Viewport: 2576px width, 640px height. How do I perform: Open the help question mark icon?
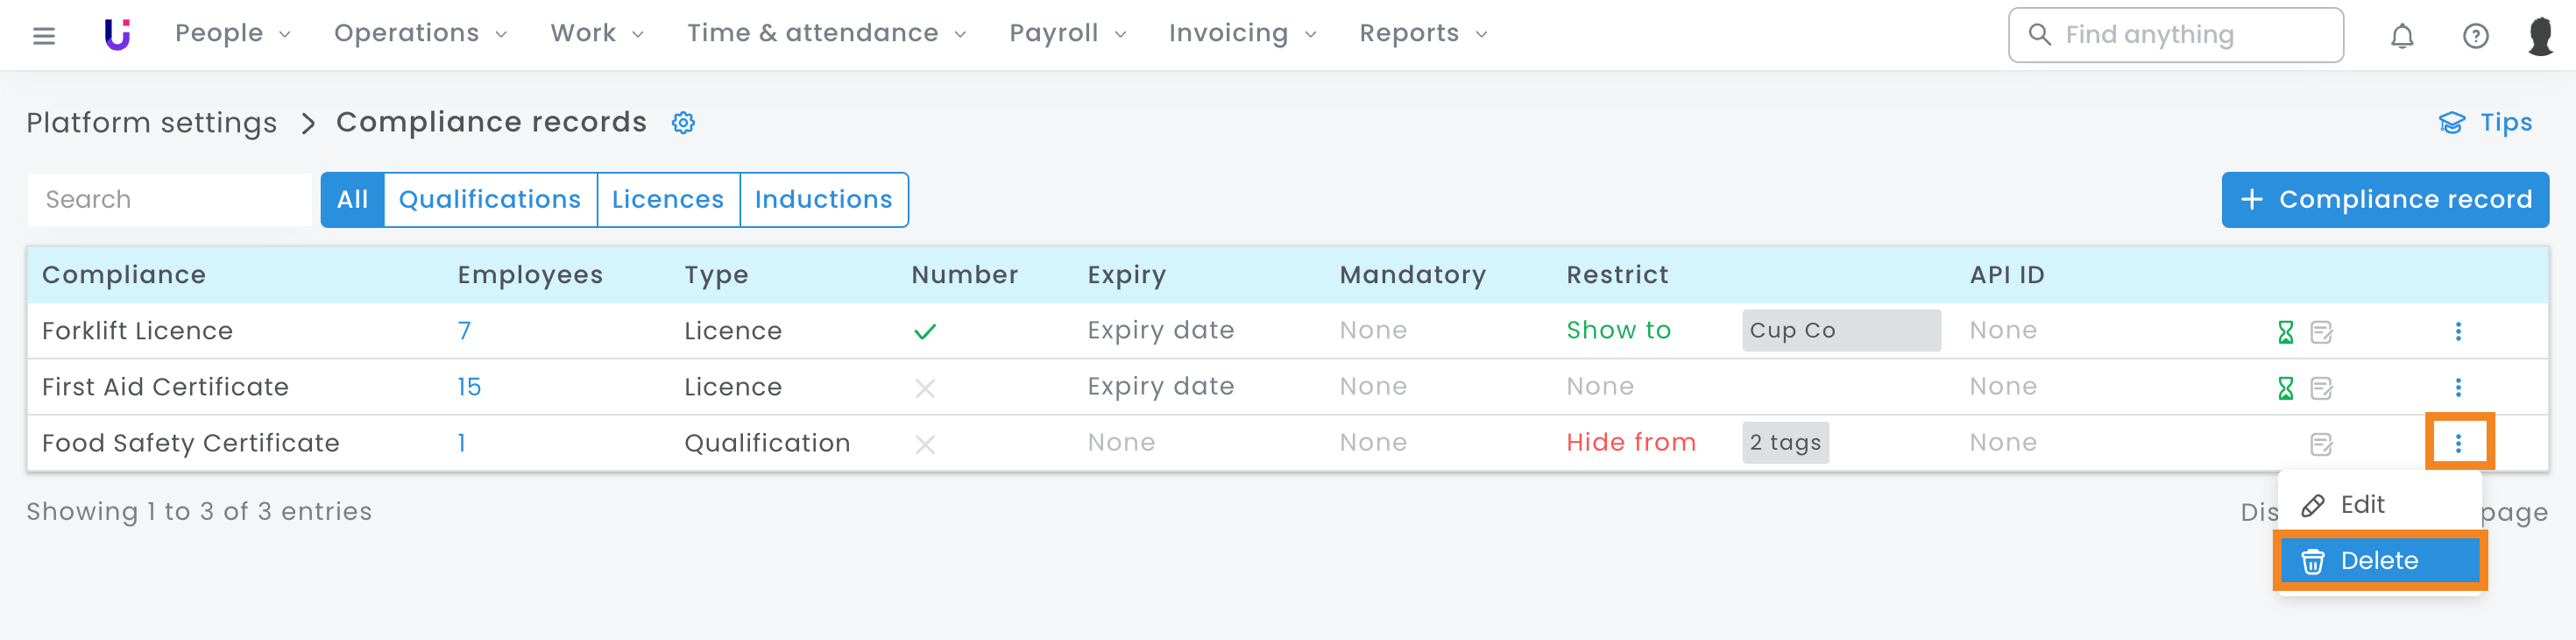(2475, 36)
